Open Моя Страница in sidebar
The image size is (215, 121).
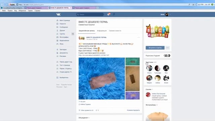[x=65, y=21]
